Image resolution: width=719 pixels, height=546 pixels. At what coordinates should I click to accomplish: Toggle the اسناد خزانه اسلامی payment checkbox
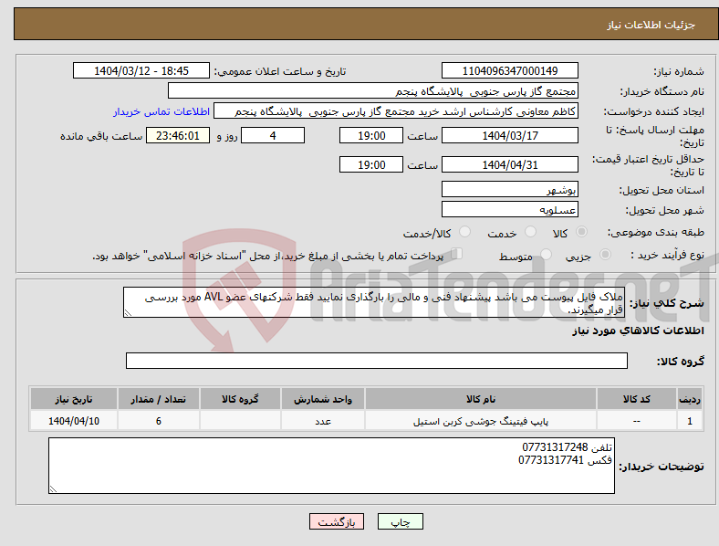(457, 254)
